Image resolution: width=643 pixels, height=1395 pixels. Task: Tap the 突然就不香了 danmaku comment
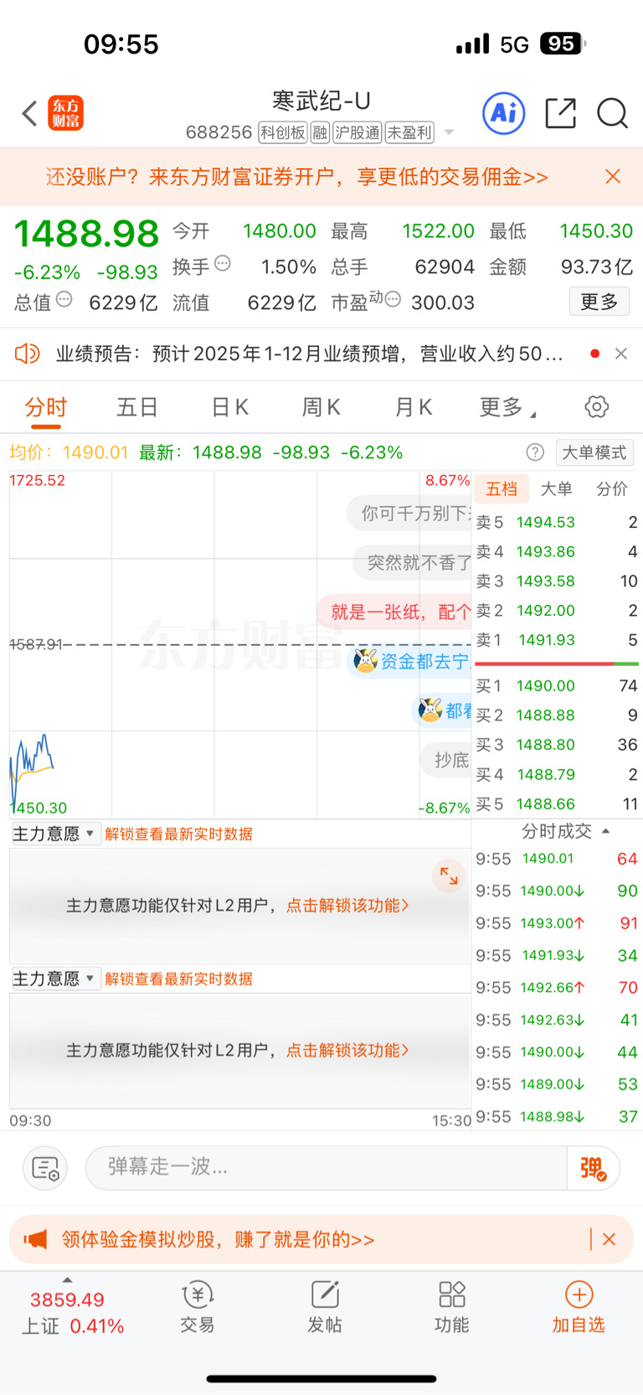coord(412,562)
